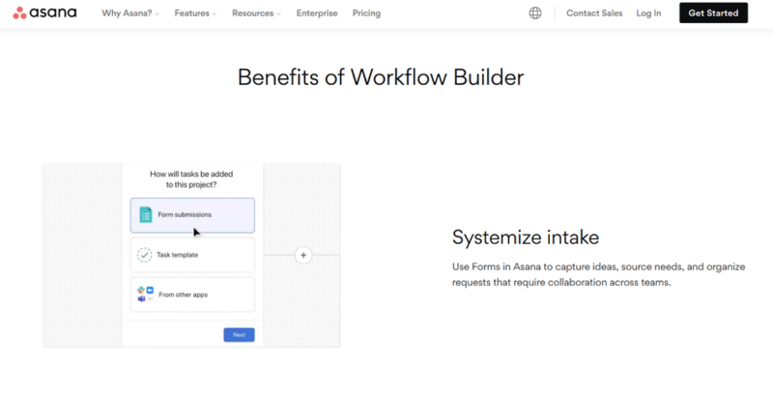
Task: Click the blue Next button
Action: point(239,335)
